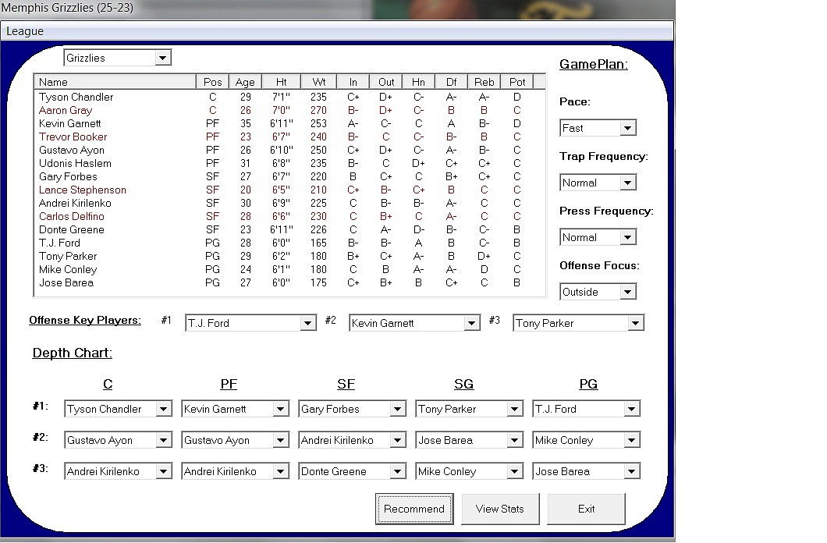
Task: Click the View Stats button
Action: click(x=500, y=509)
